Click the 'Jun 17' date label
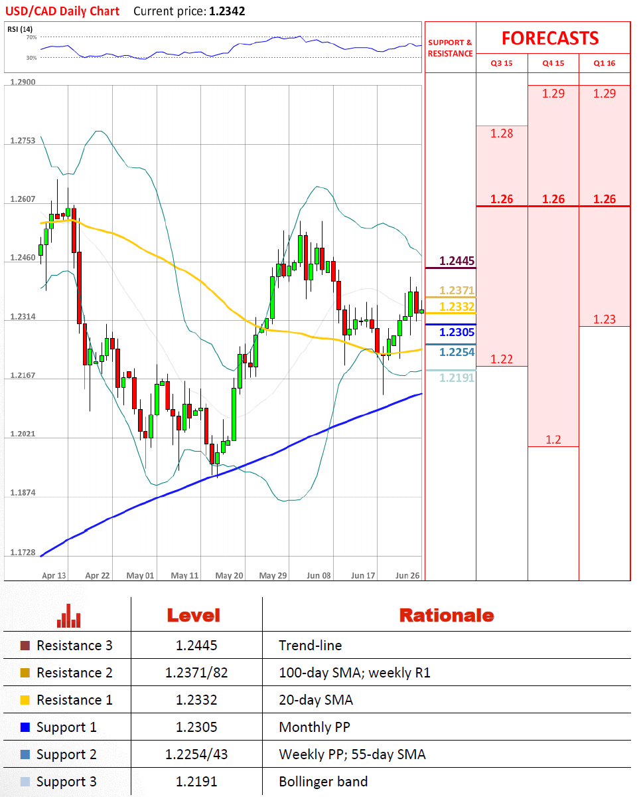 [x=362, y=575]
